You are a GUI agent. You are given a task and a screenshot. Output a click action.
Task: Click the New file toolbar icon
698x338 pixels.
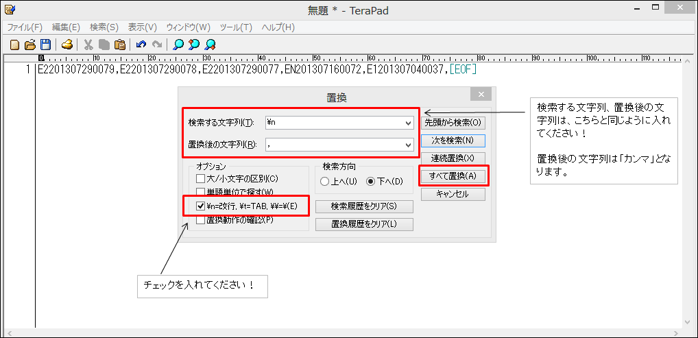click(x=15, y=45)
